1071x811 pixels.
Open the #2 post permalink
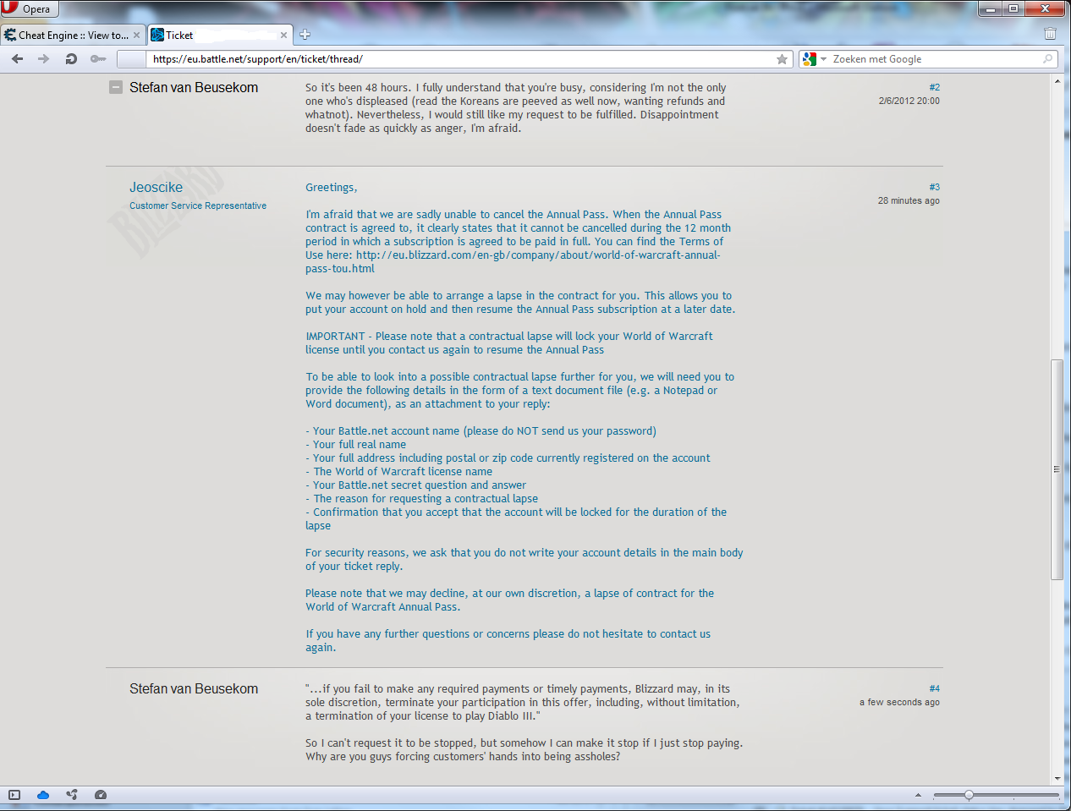click(934, 87)
